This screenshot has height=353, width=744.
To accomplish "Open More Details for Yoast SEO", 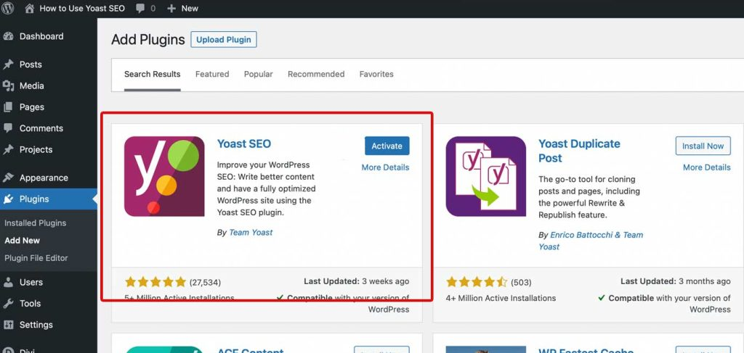I will (385, 167).
